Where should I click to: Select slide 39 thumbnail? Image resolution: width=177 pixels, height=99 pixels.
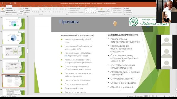(14, 23)
